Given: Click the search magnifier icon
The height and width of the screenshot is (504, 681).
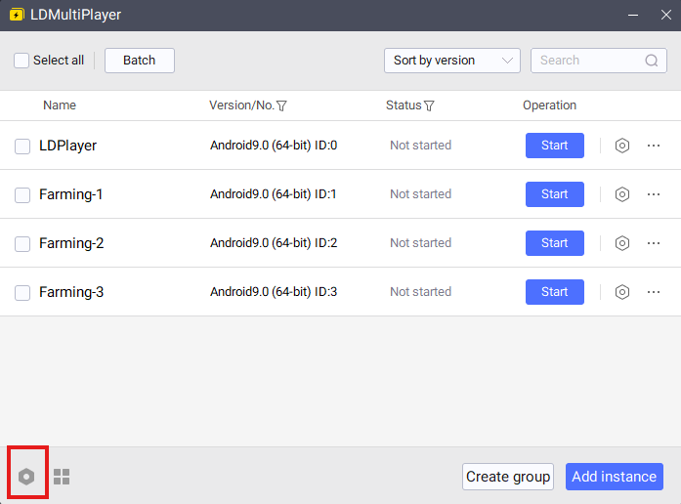Looking at the screenshot, I should point(651,61).
